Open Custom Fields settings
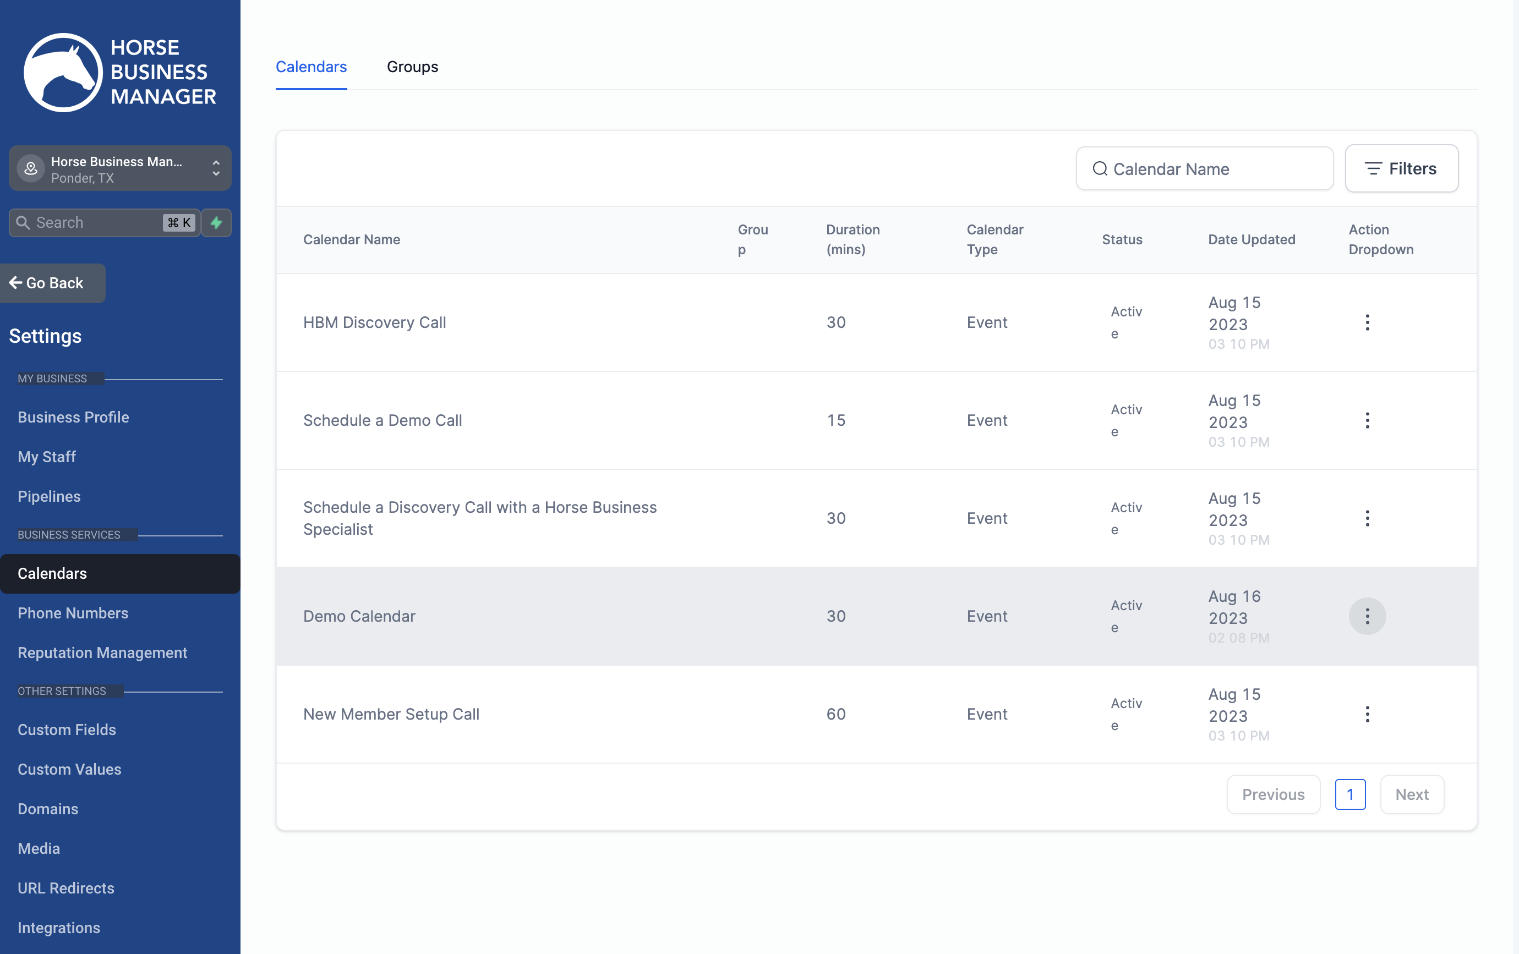The height and width of the screenshot is (954, 1519). point(67,730)
